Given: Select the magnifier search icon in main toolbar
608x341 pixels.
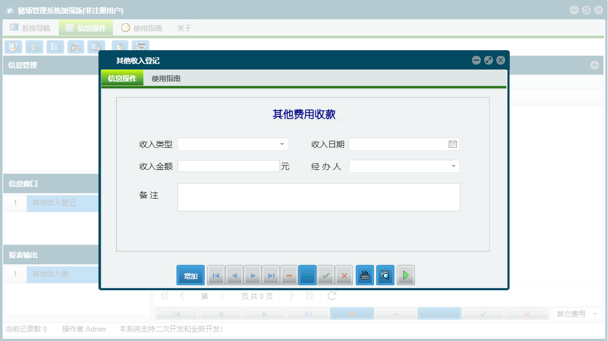Looking at the screenshot, I should tap(13, 47).
